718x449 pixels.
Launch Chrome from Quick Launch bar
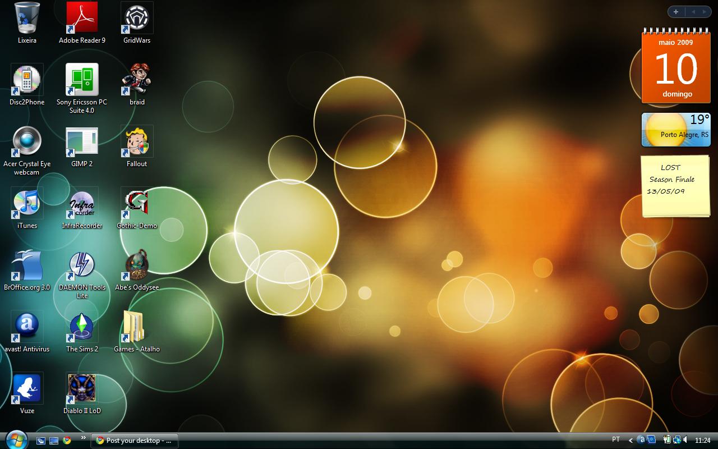(x=67, y=441)
